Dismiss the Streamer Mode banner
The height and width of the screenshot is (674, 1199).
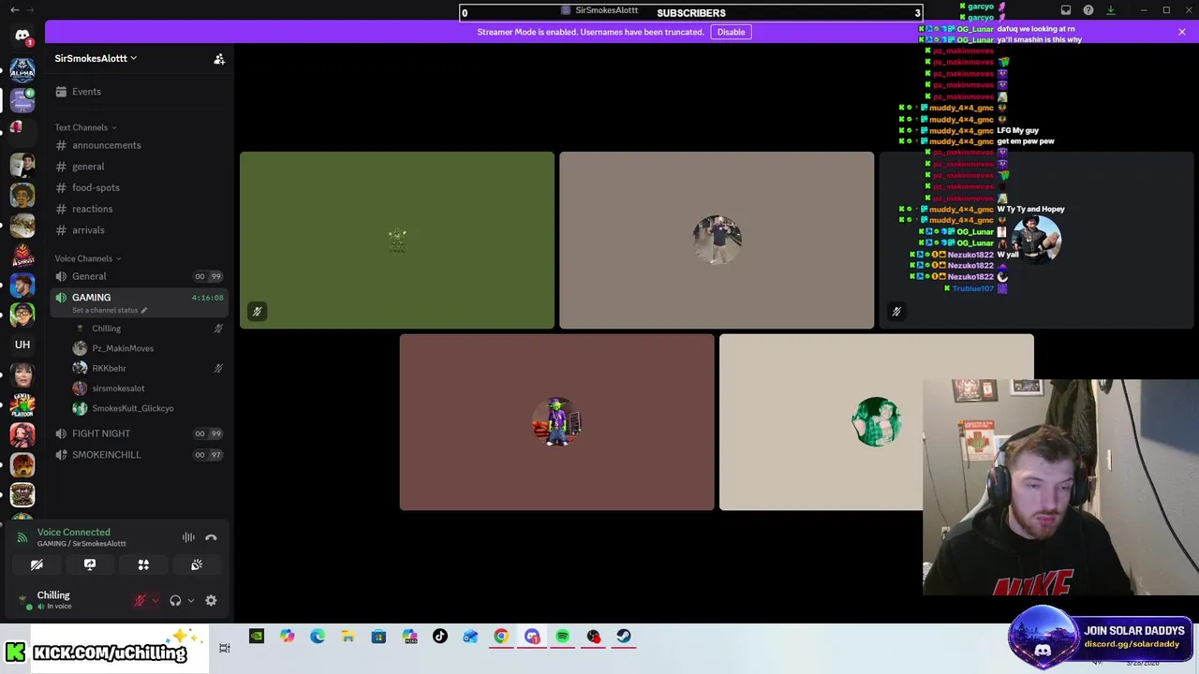pos(1182,32)
